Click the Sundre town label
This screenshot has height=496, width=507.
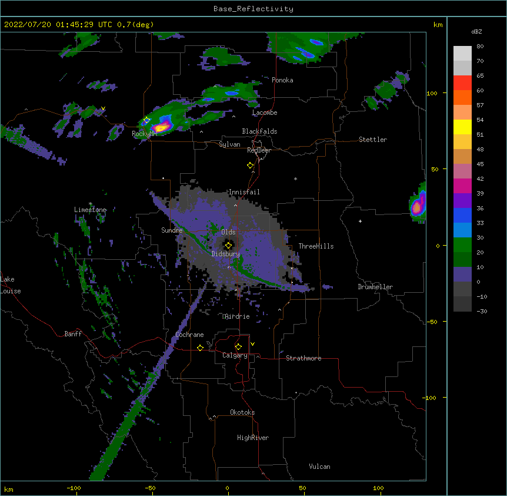tap(172, 230)
